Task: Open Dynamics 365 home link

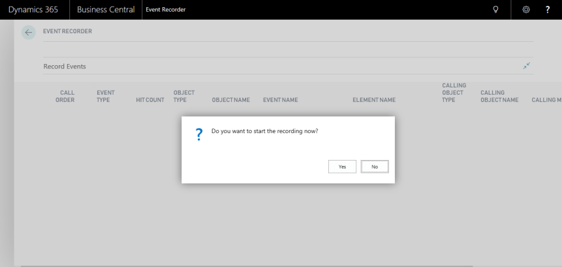Action: (x=33, y=9)
